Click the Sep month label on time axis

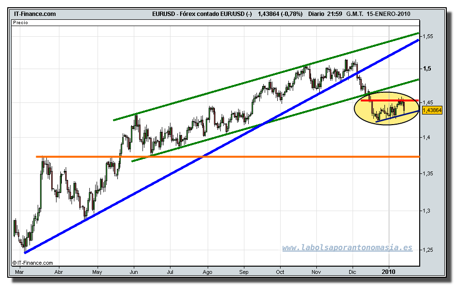[x=244, y=272]
